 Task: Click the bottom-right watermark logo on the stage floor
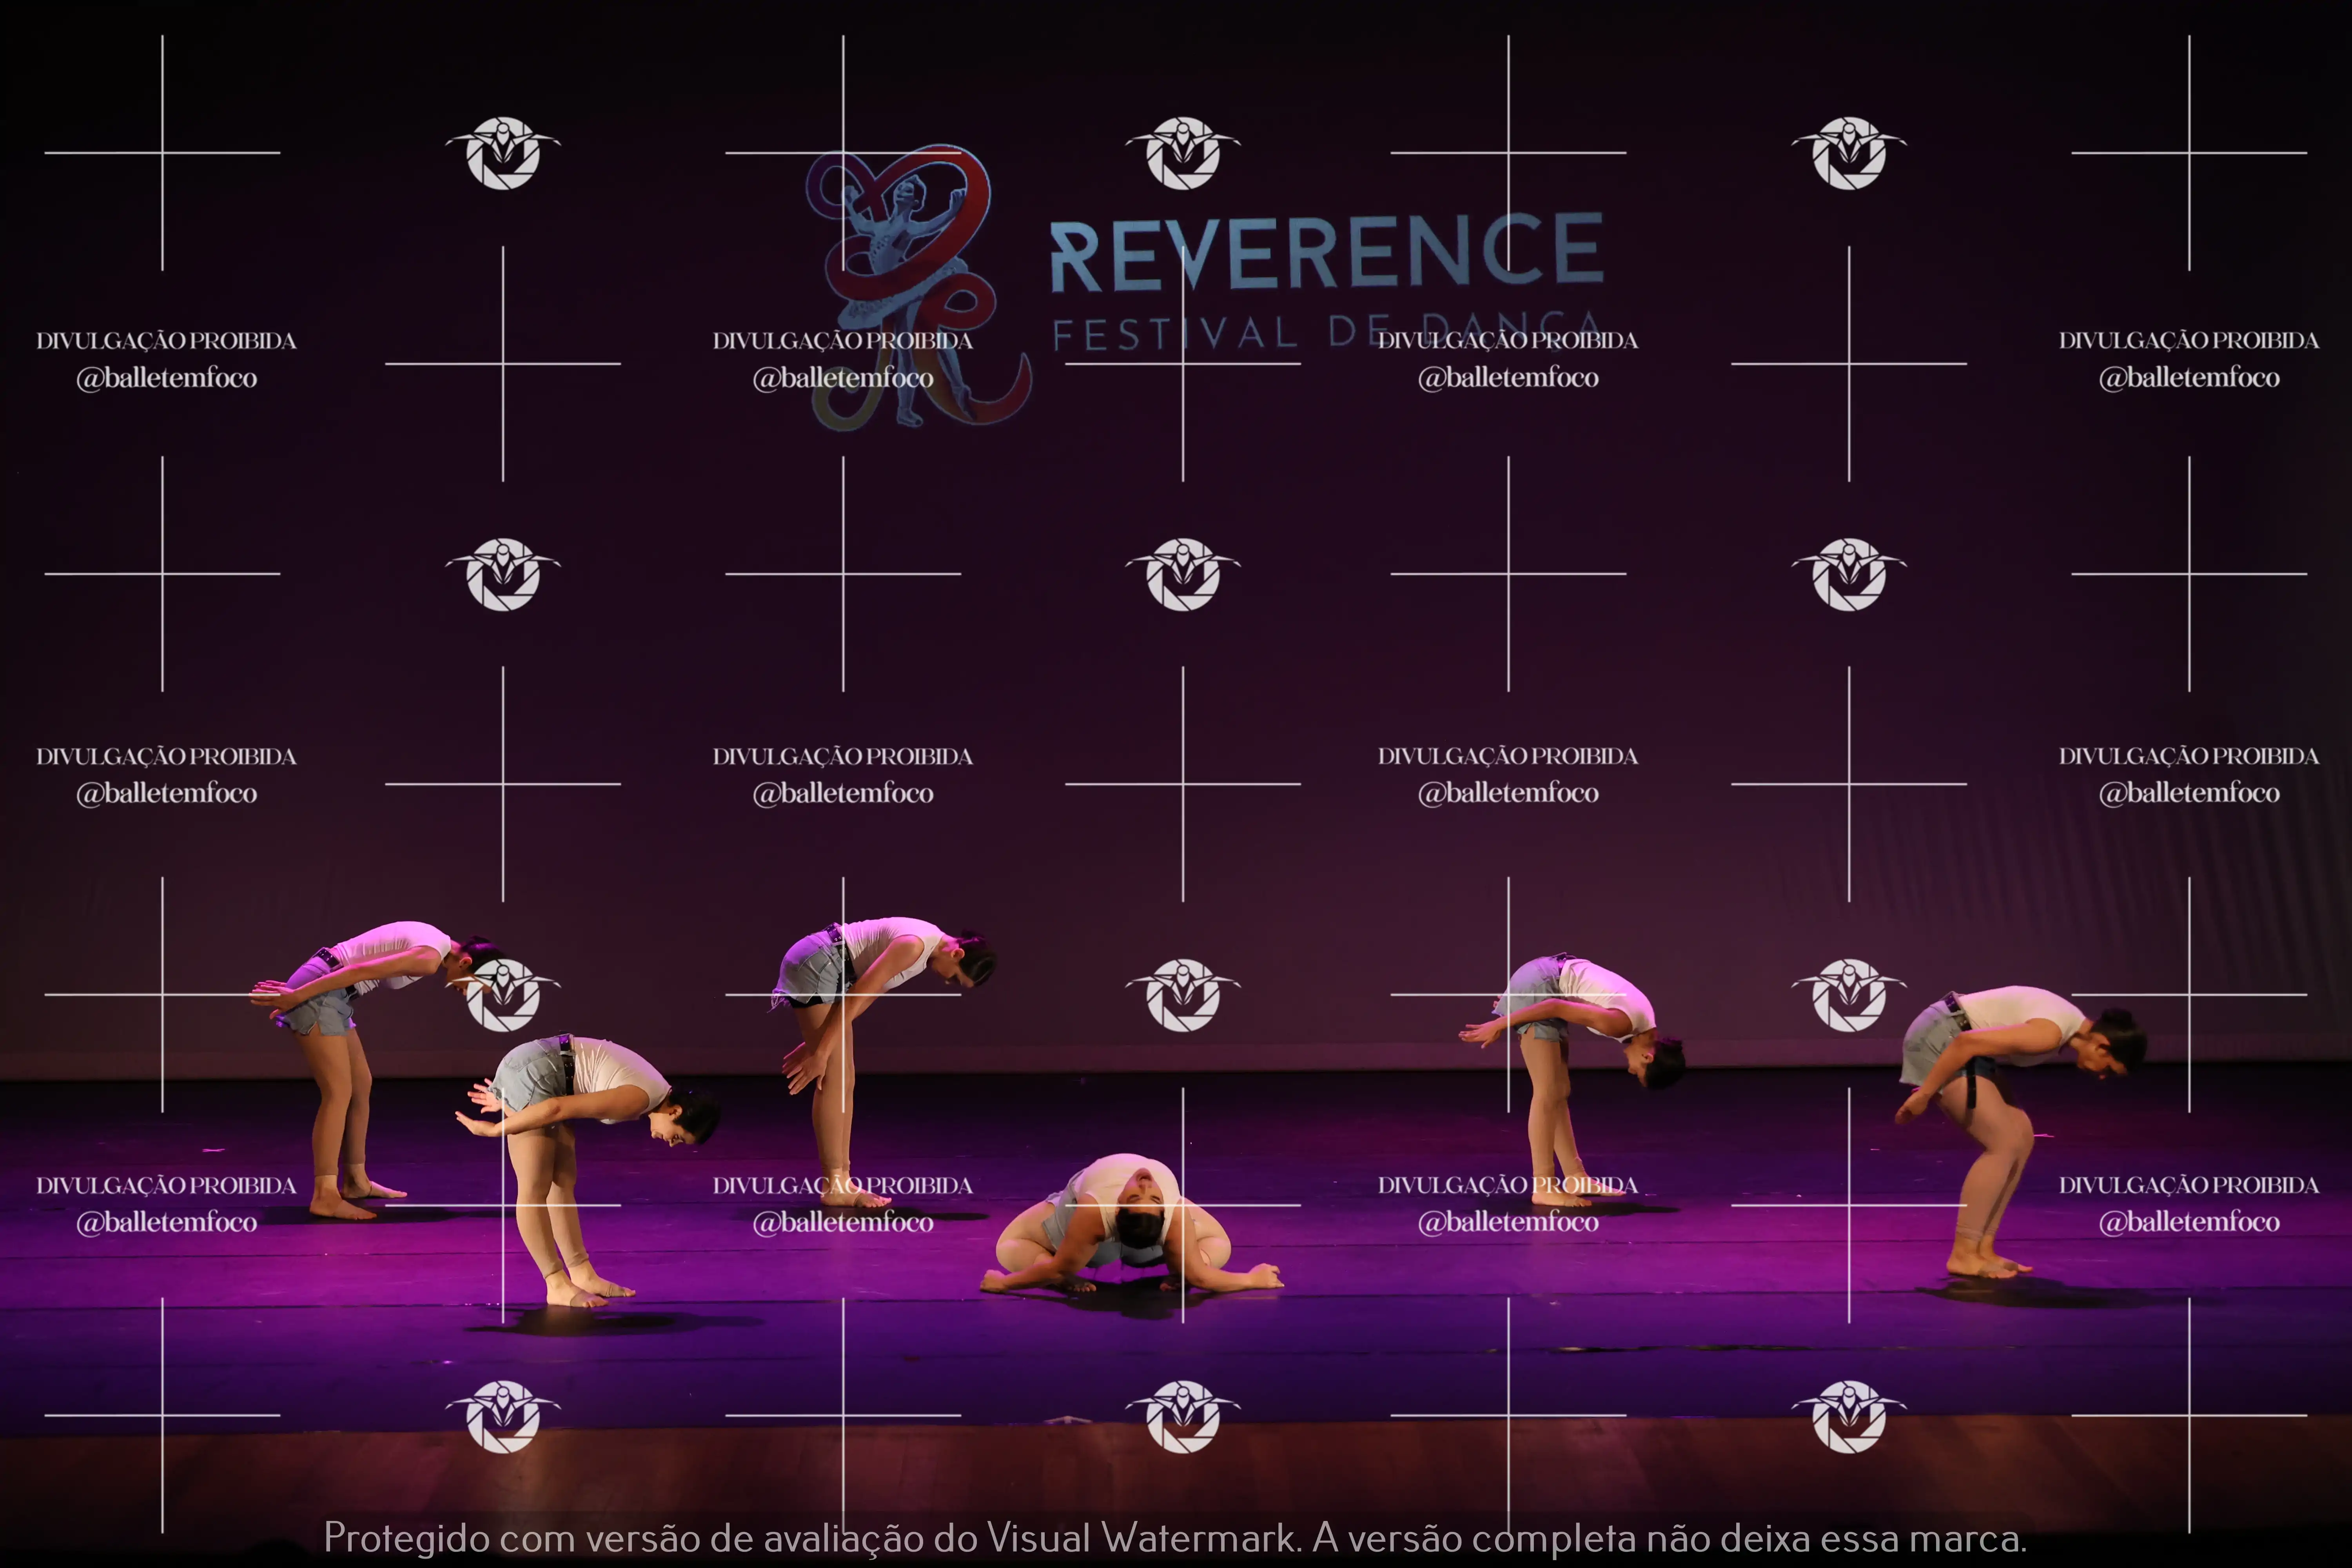point(1849,1416)
